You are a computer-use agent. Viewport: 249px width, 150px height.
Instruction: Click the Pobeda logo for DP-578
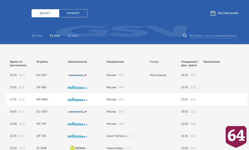[x=78, y=136]
